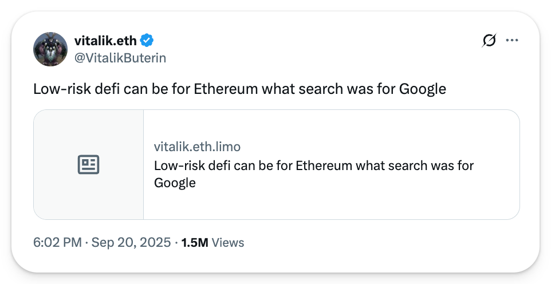
Task: Open the three-dot More options menu
Action: tap(511, 41)
